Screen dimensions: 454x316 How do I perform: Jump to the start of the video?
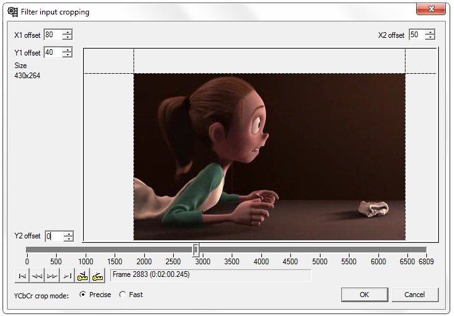pyautogui.click(x=22, y=276)
